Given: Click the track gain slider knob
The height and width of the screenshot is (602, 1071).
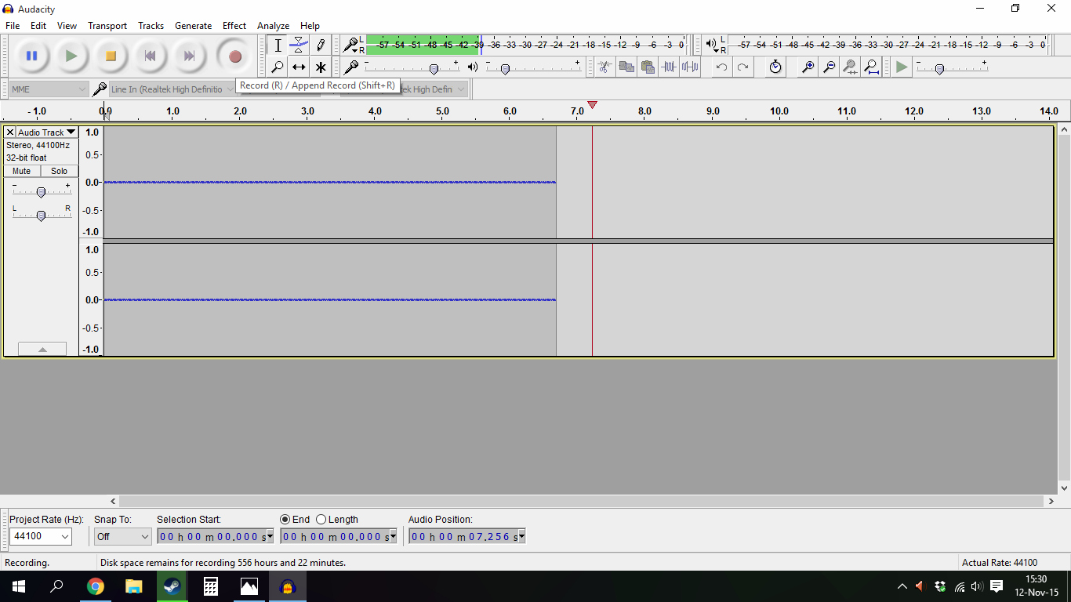Looking at the screenshot, I should coord(41,192).
